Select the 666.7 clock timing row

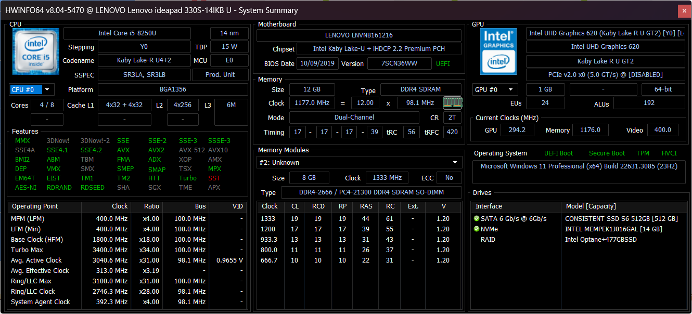click(x=359, y=260)
